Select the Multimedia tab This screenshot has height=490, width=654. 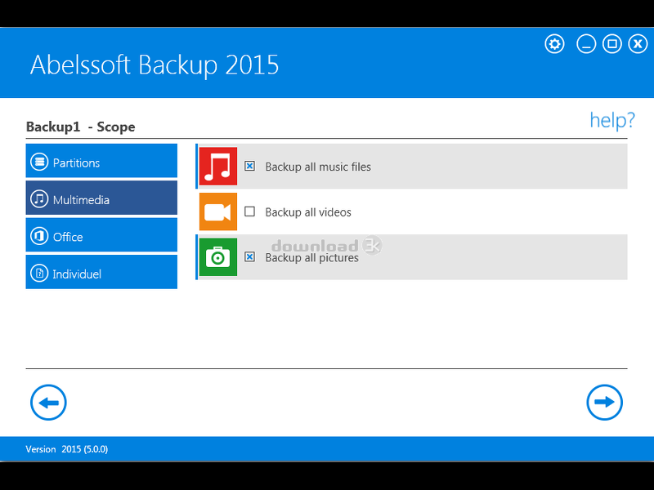(101, 198)
